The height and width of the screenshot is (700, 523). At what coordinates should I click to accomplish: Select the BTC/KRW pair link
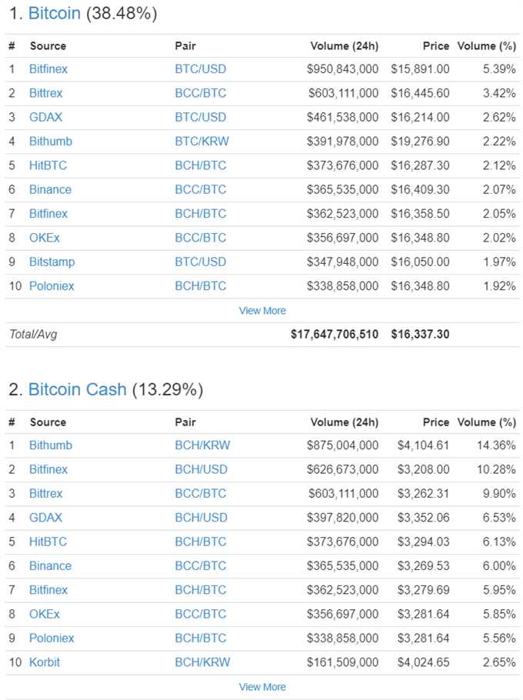tap(202, 142)
